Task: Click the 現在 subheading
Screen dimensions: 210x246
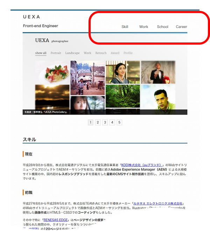Action: click(29, 154)
